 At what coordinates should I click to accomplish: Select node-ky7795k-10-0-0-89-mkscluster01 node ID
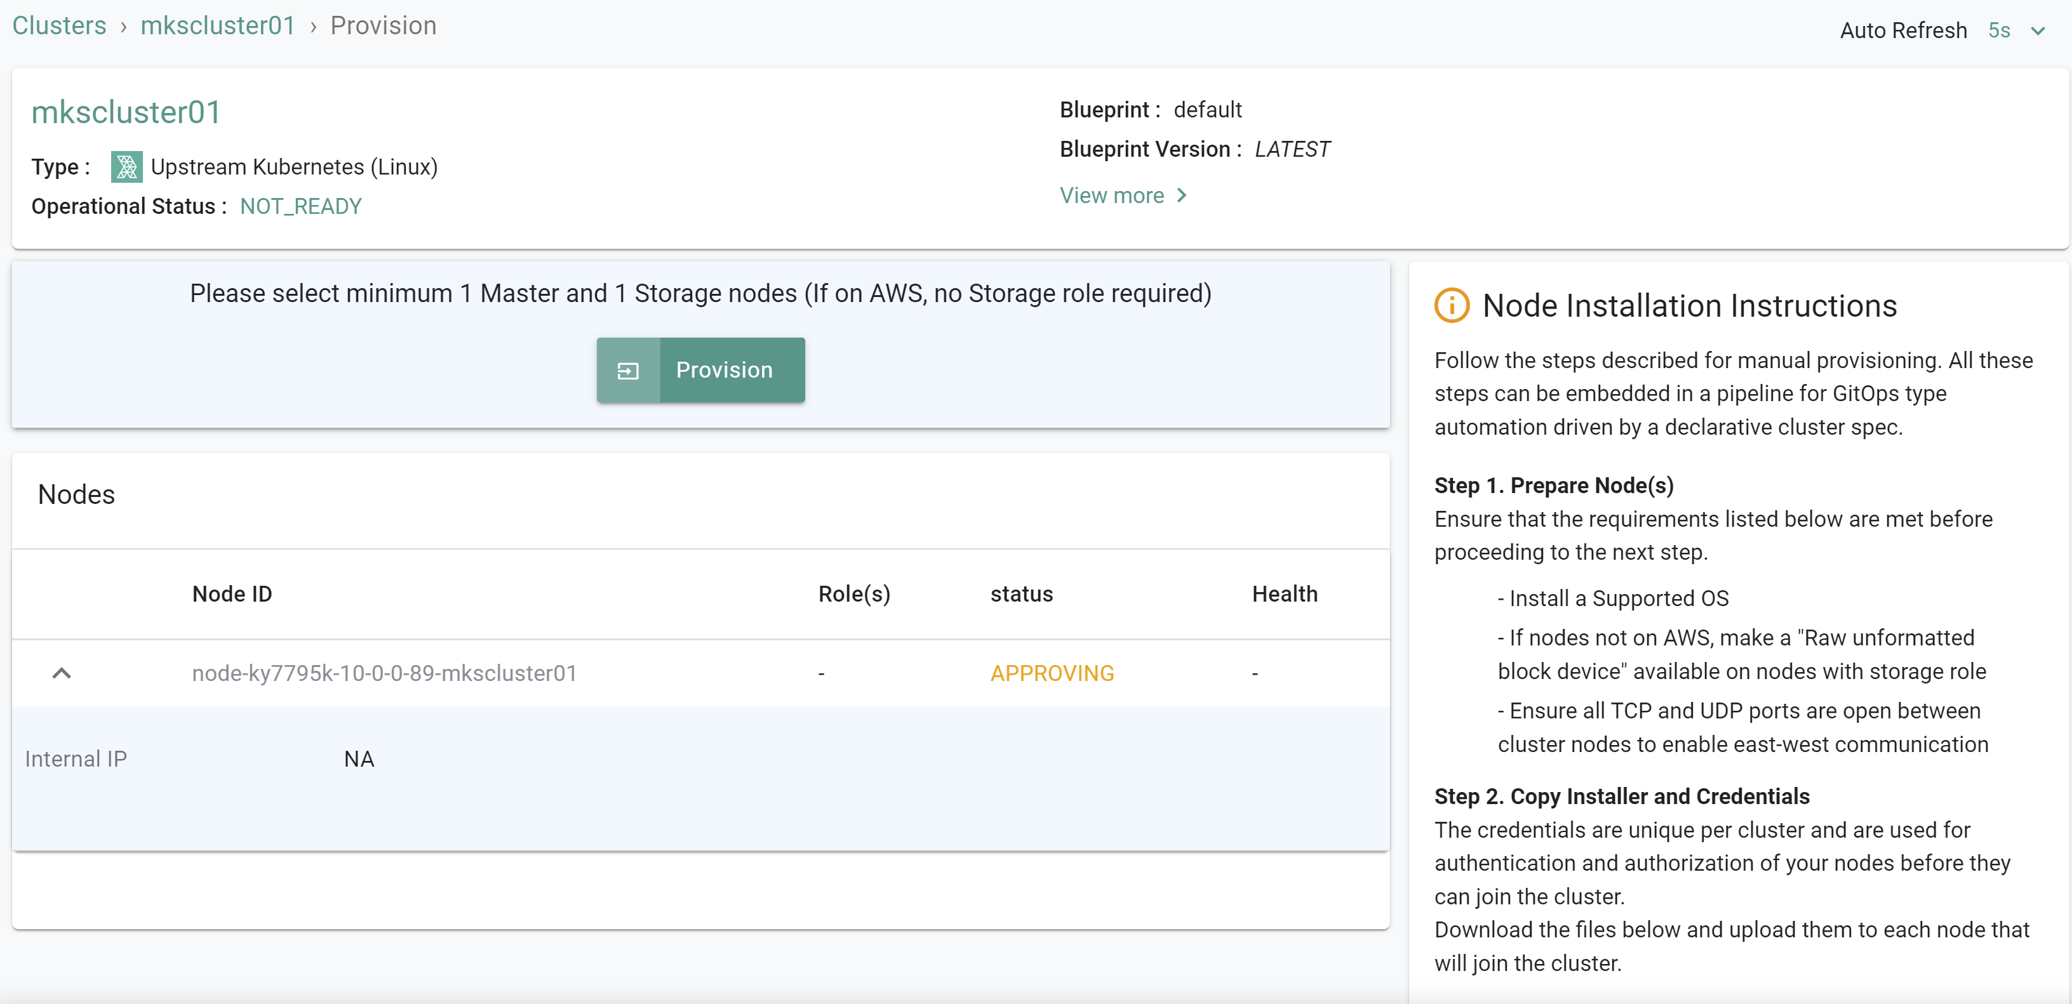384,673
